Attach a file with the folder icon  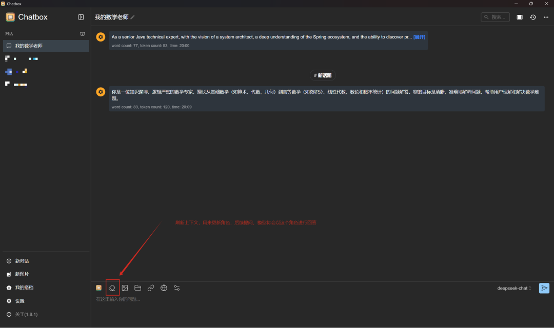(x=138, y=288)
